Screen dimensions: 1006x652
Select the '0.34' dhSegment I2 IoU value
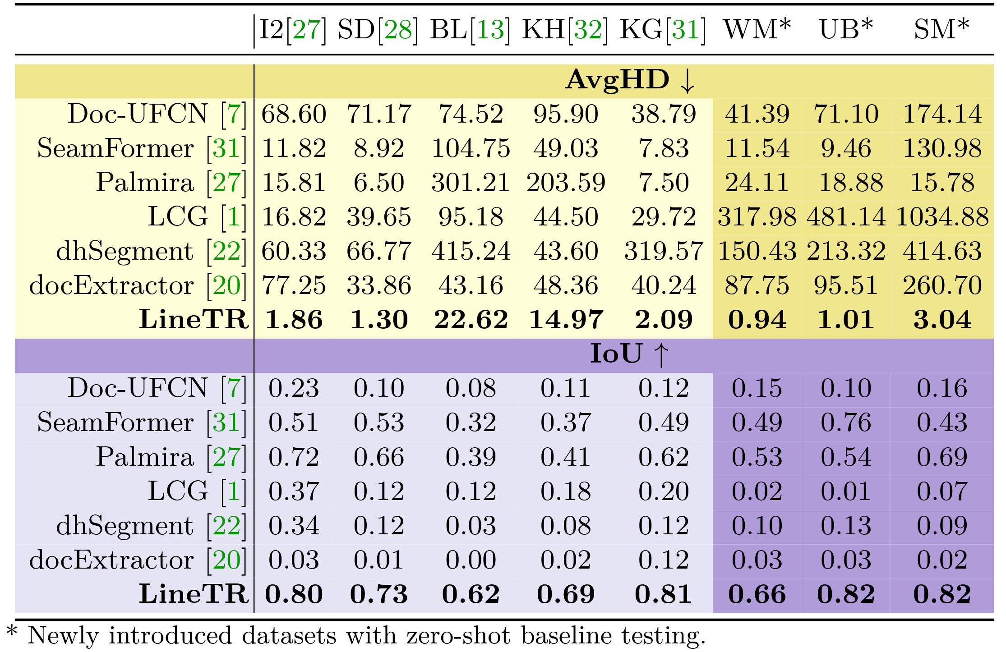(x=294, y=526)
